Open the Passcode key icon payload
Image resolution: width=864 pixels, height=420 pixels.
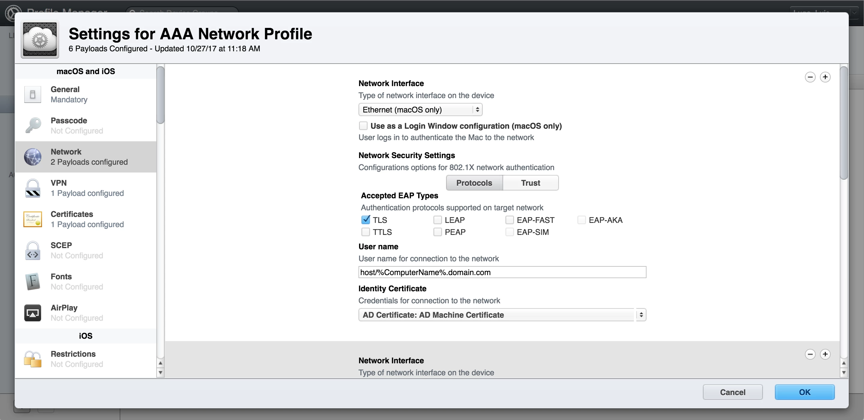click(33, 125)
